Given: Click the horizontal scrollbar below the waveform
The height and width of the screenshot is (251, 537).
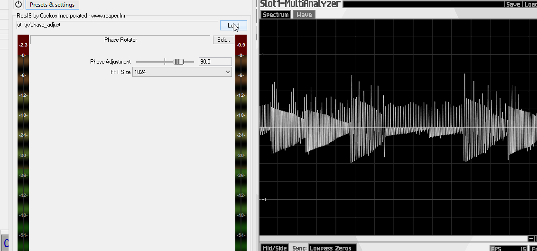Looking at the screenshot, I should 394,239.
